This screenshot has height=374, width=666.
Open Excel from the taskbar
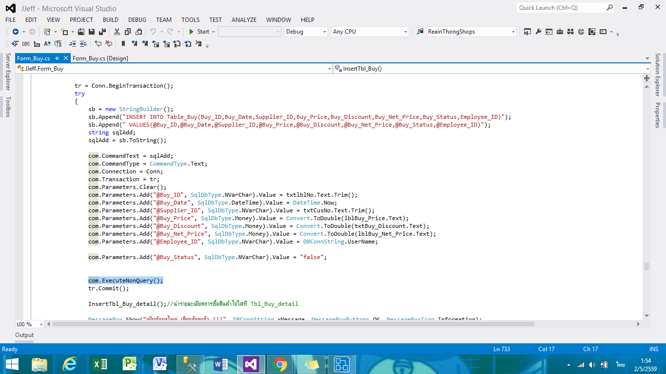100,364
